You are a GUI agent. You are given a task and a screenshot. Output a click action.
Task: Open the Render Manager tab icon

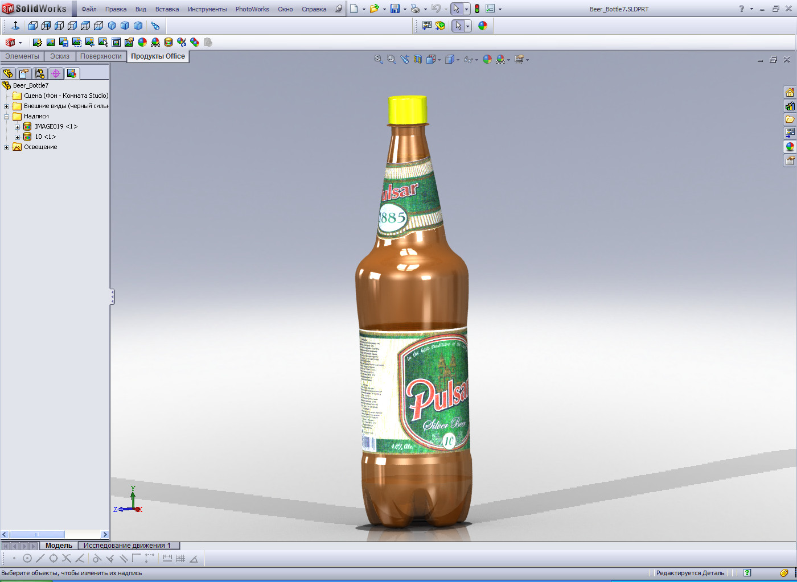point(72,73)
